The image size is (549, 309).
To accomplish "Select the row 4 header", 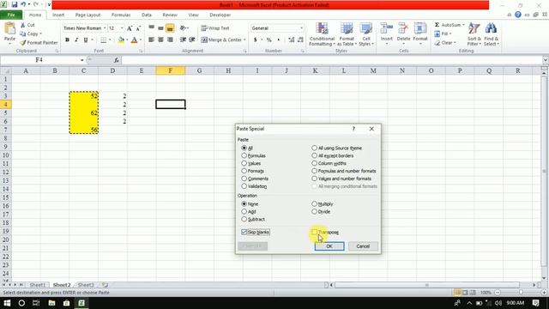I will 6,105.
